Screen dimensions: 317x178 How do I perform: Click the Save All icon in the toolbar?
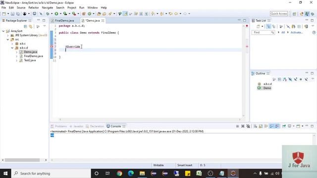[18, 14]
